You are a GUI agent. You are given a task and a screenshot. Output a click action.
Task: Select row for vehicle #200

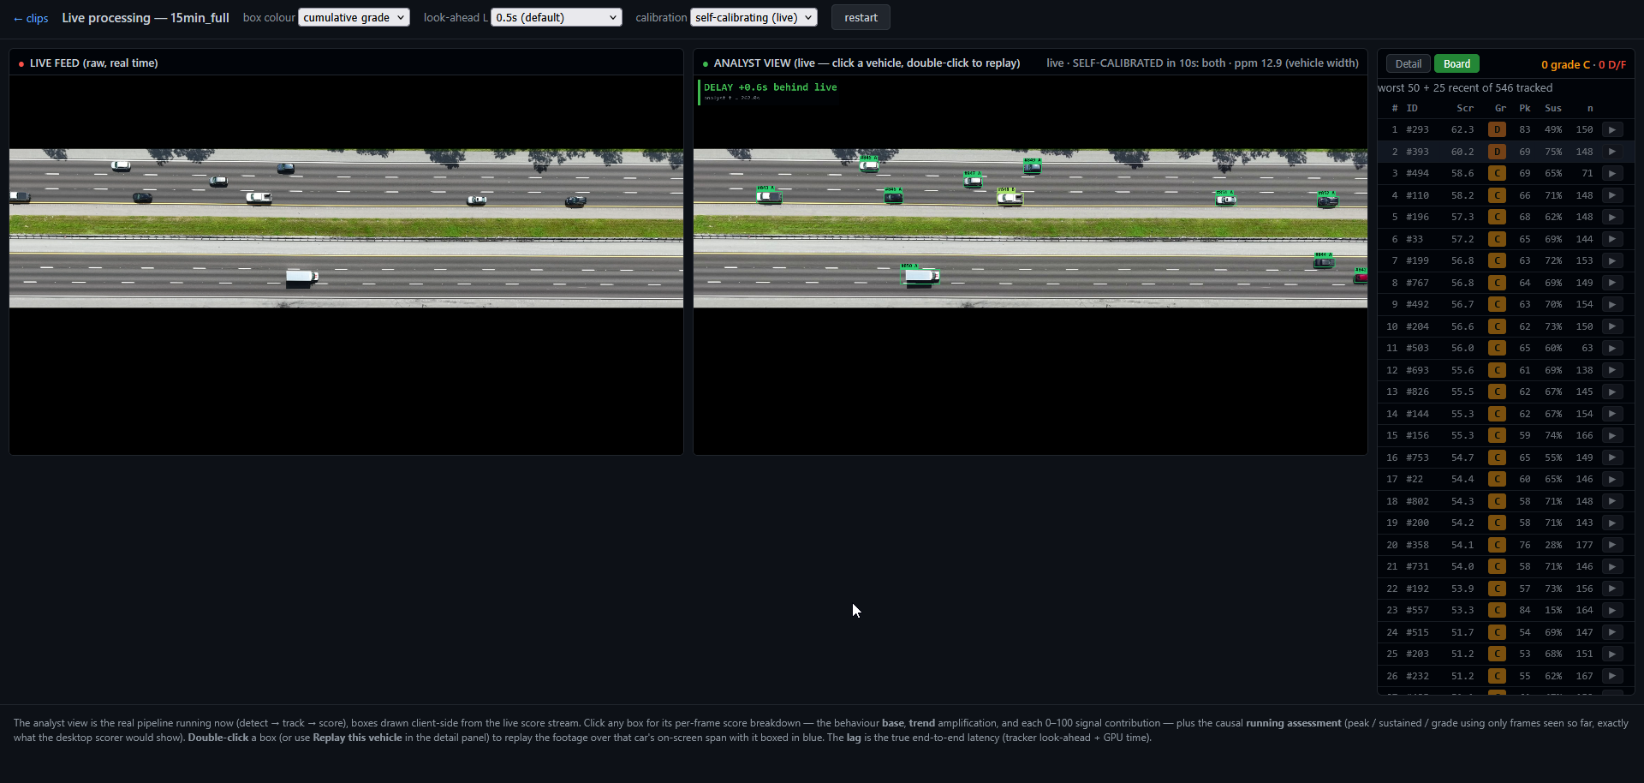click(1505, 523)
